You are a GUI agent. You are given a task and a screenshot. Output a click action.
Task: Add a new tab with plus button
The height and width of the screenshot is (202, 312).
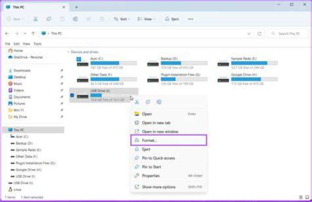tap(76, 7)
